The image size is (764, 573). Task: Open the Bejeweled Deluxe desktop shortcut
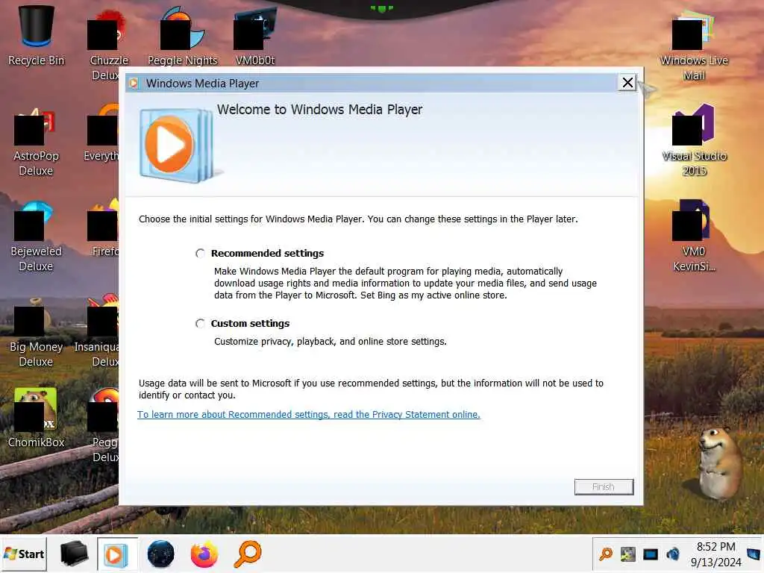(x=36, y=237)
